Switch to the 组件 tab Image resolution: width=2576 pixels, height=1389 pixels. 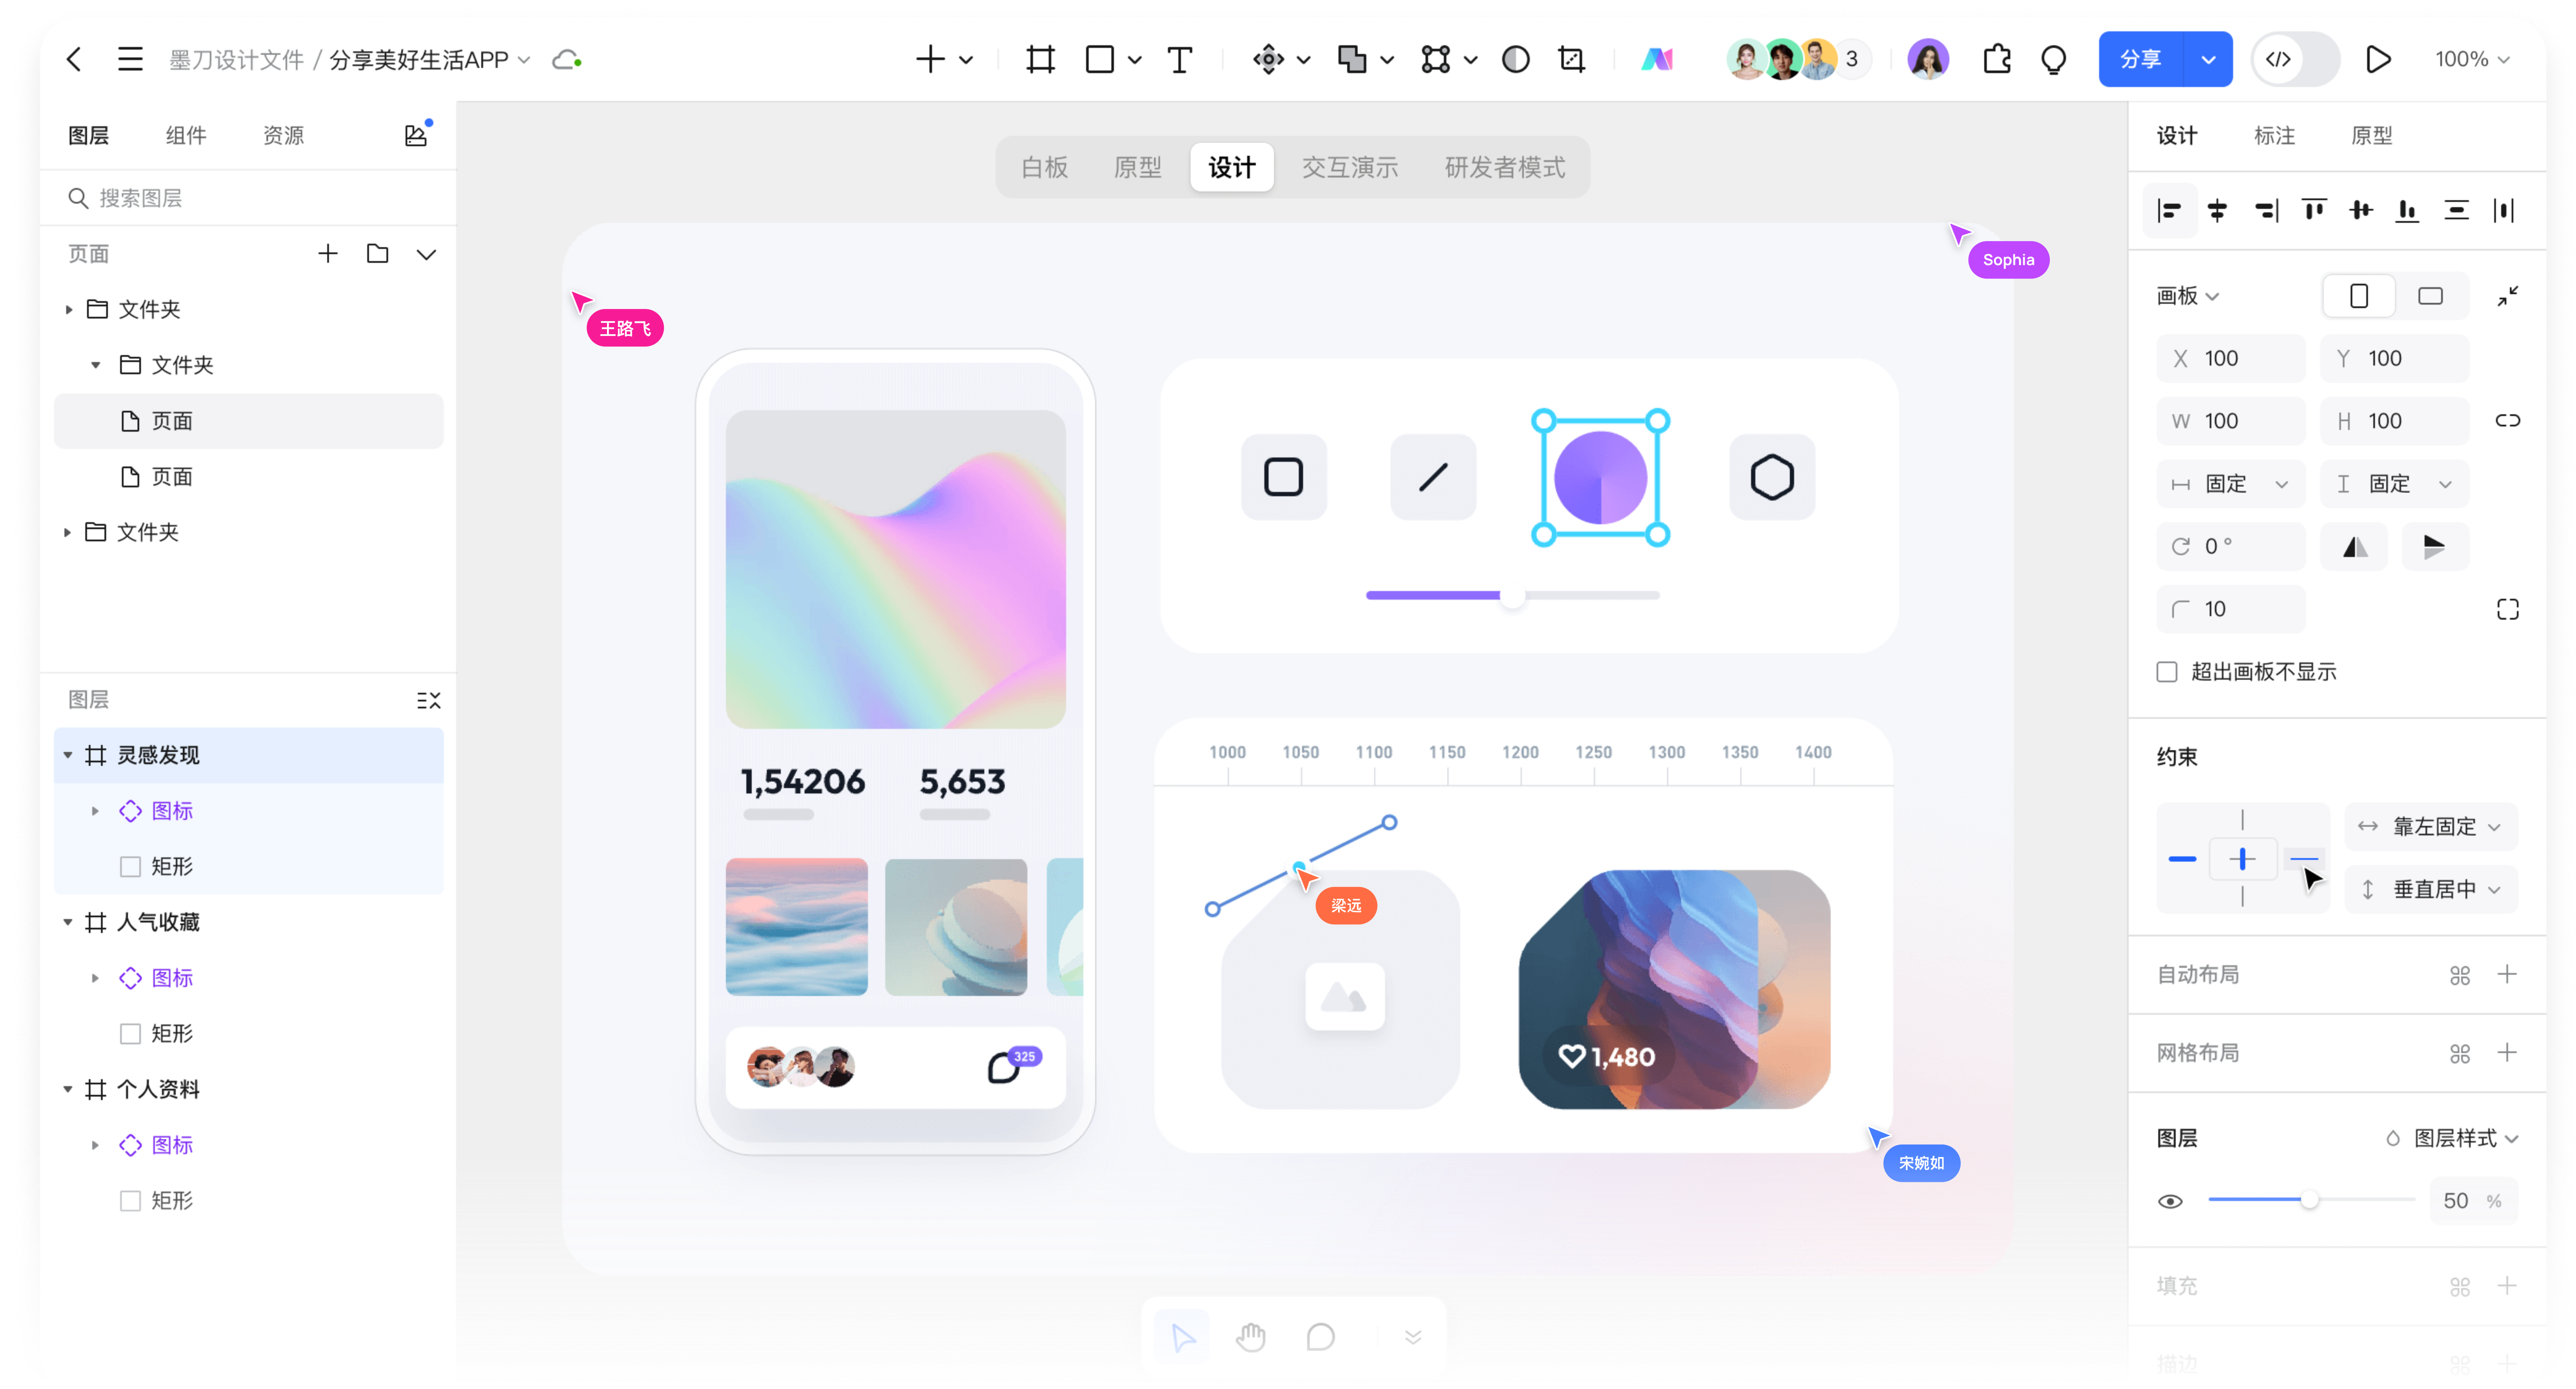click(186, 135)
